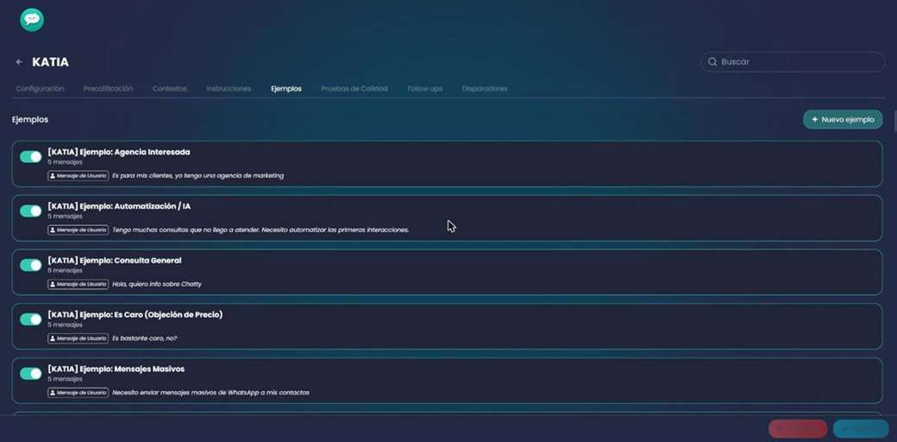Click message 'Es bastante caro, no?'
897x442 pixels.
[145, 338]
